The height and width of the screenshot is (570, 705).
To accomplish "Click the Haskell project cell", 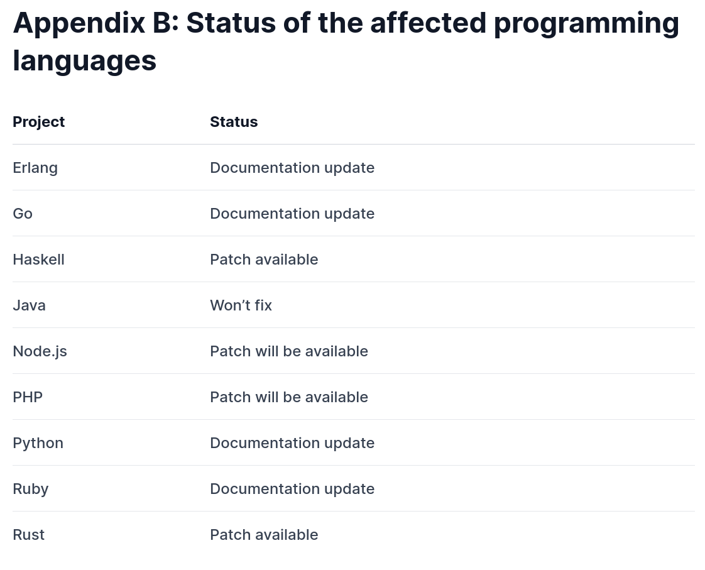I will [x=39, y=260].
